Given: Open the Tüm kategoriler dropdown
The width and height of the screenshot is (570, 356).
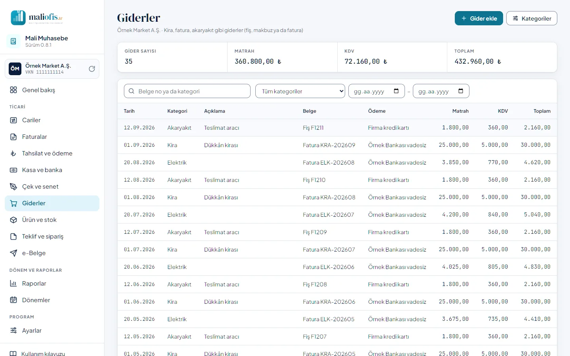Looking at the screenshot, I should (300, 91).
